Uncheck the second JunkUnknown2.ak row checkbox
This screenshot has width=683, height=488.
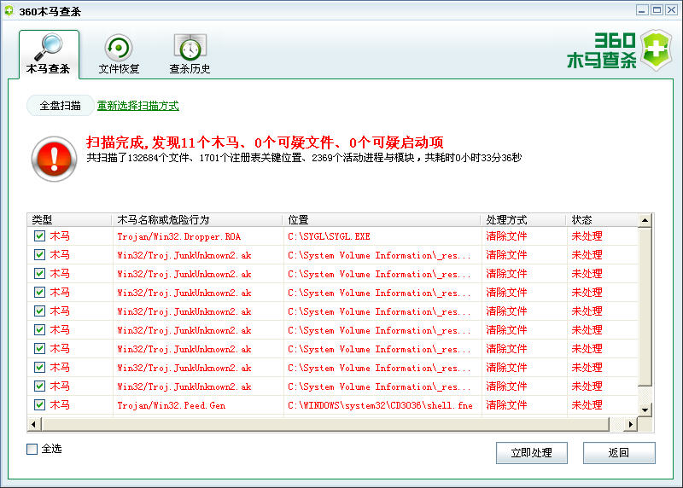[x=39, y=273]
